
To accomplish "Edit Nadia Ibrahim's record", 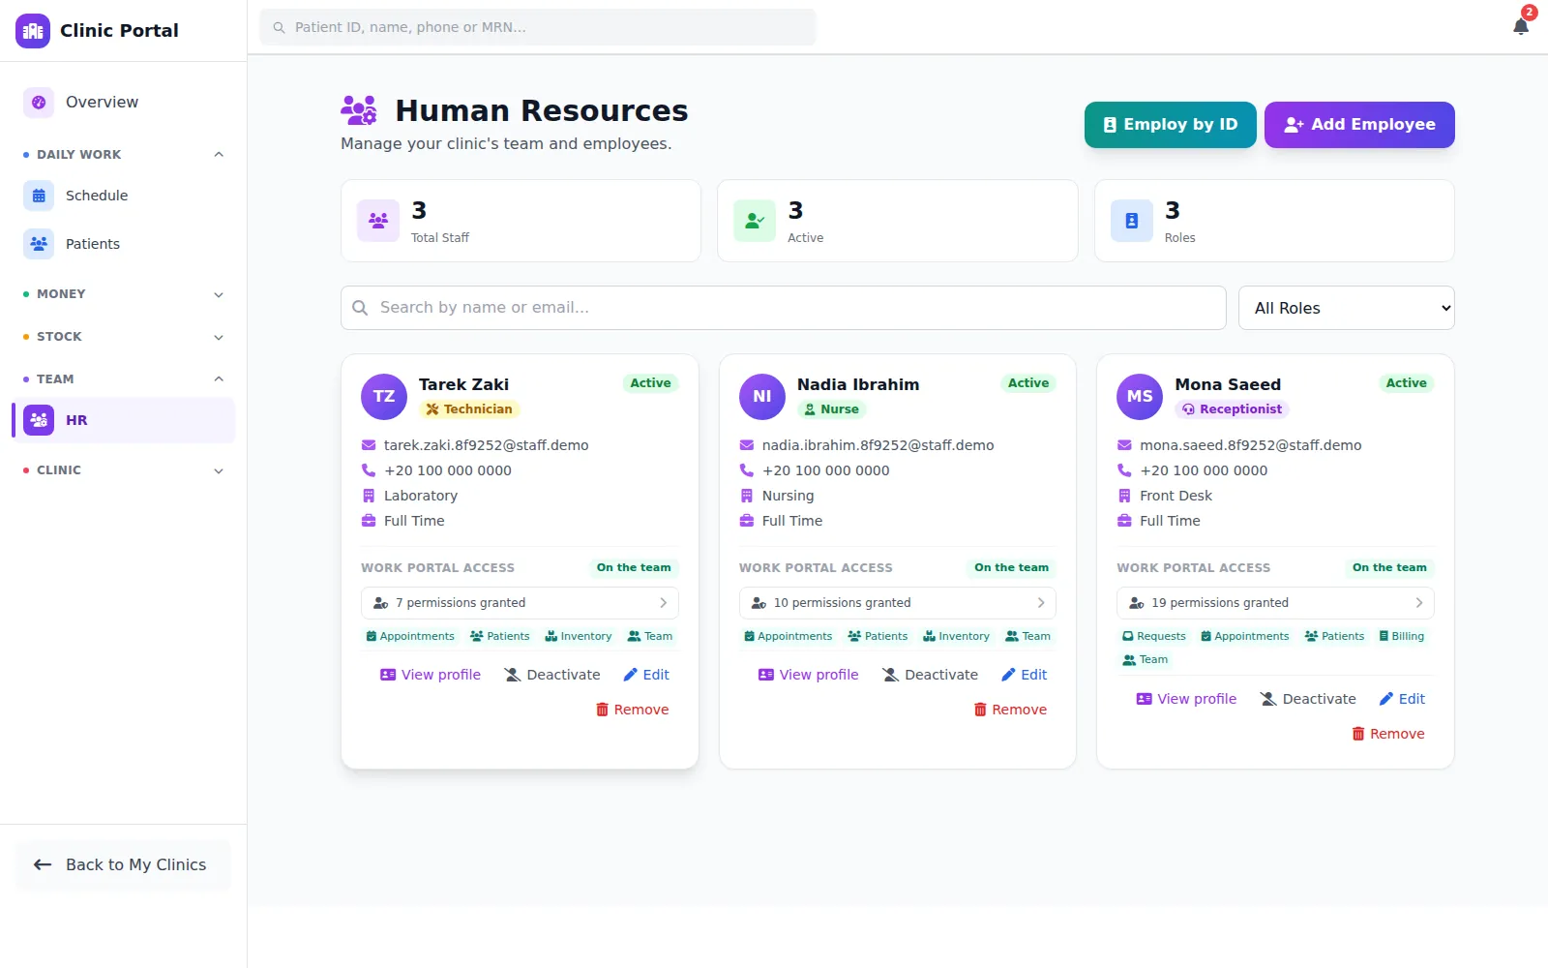I will [x=1025, y=675].
